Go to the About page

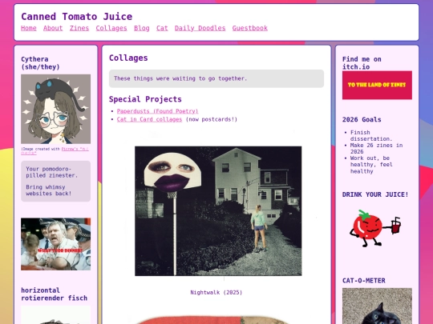[x=53, y=28]
